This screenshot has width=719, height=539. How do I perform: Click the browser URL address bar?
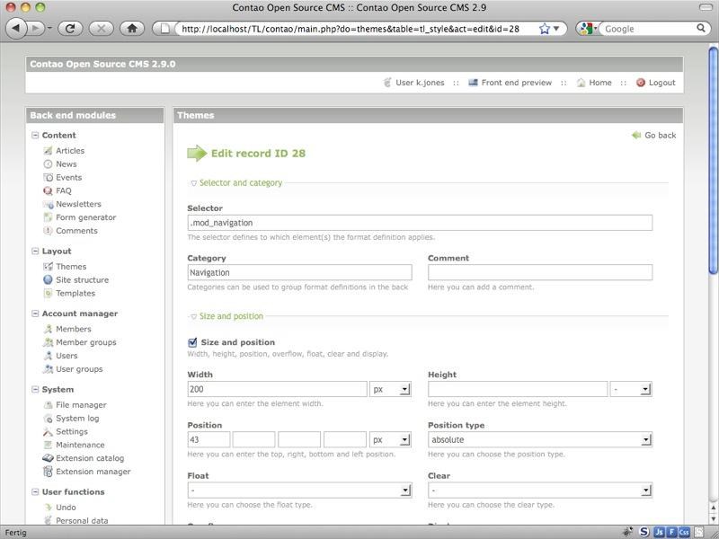[351, 29]
